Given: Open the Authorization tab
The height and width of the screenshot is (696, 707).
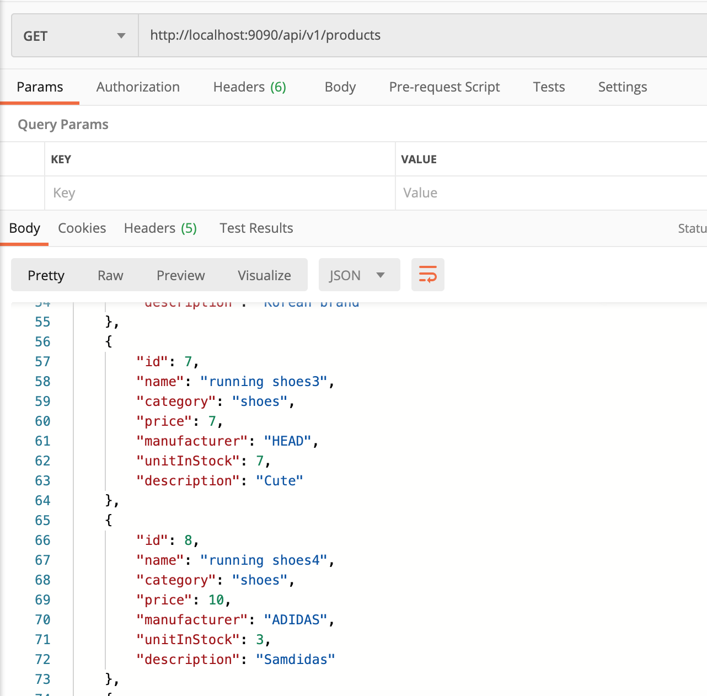Looking at the screenshot, I should (138, 87).
